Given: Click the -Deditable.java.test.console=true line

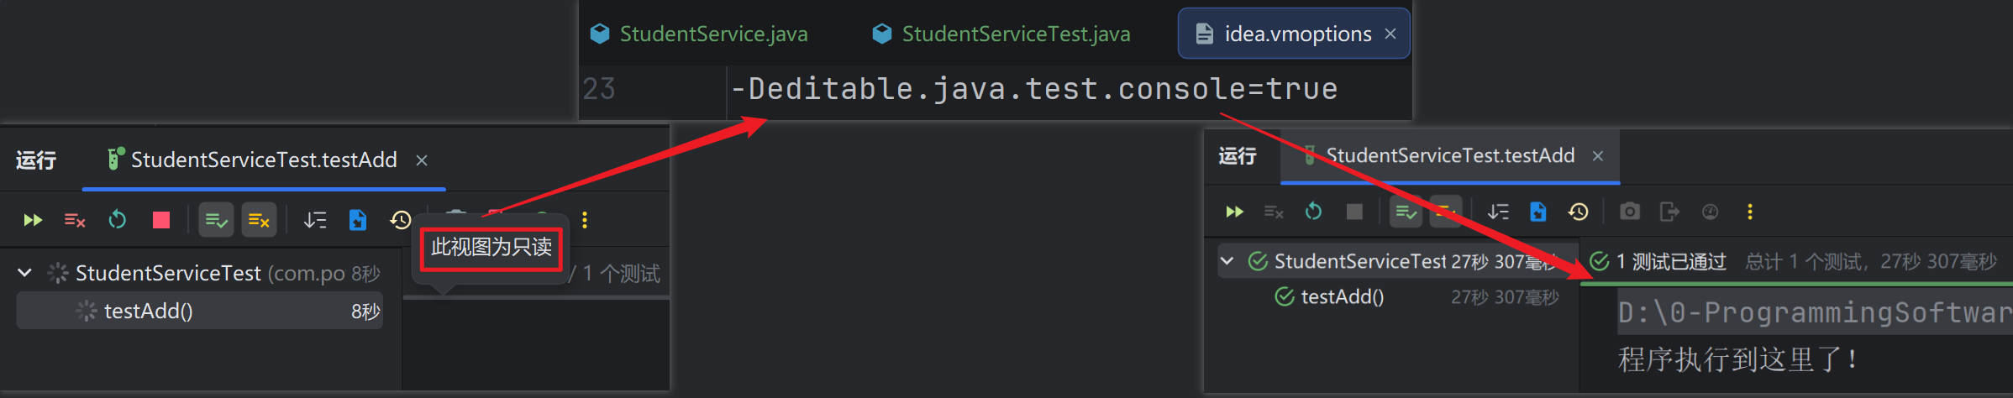Looking at the screenshot, I should (1033, 89).
